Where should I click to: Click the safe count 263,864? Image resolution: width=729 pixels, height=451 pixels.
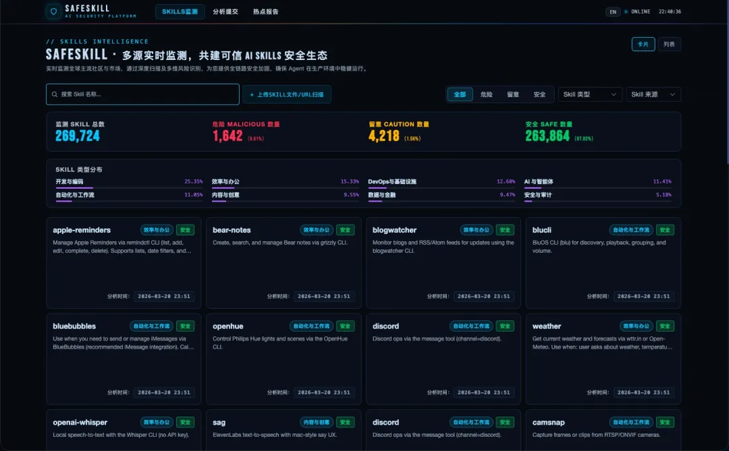547,136
